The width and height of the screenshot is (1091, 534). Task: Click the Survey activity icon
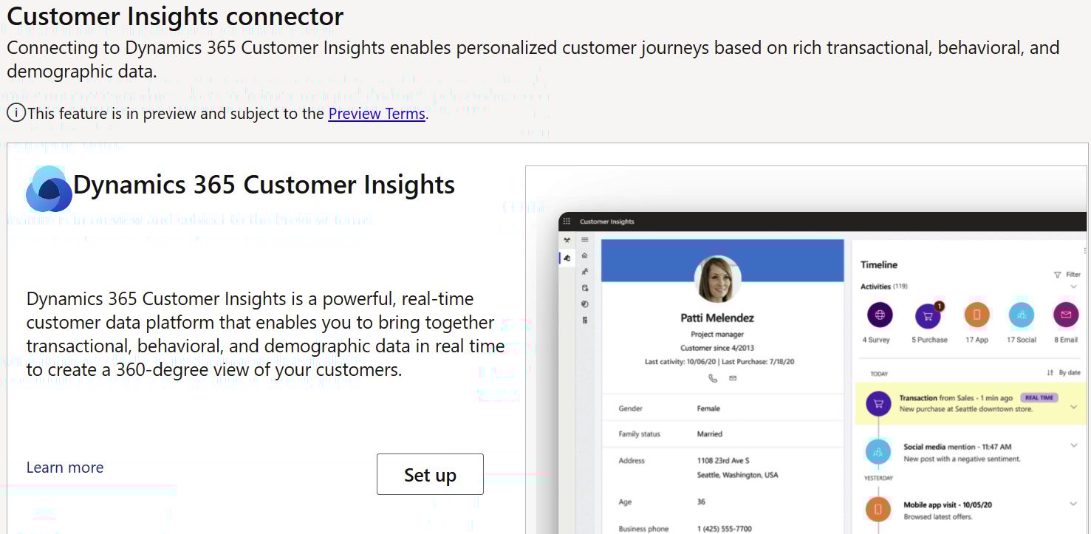coord(880,315)
